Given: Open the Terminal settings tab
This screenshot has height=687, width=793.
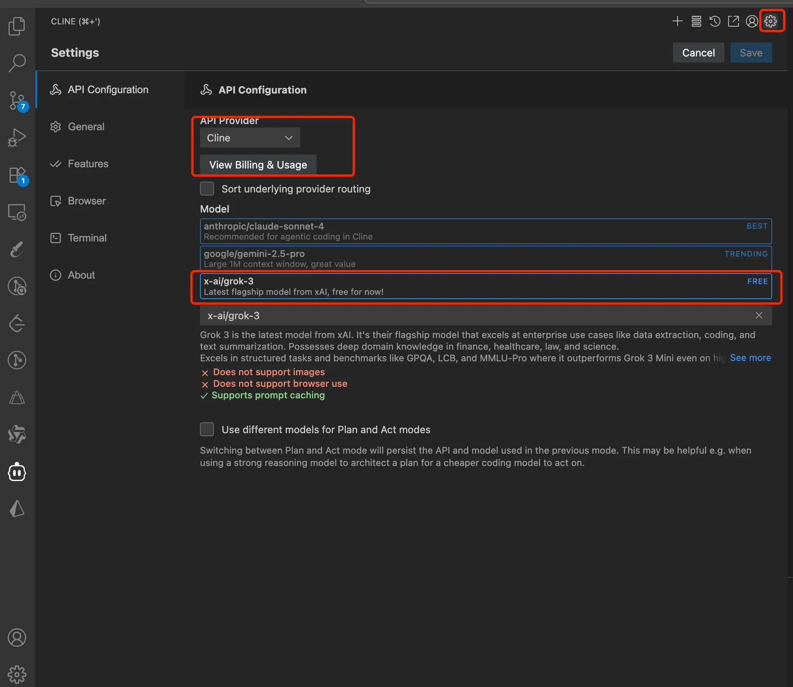Looking at the screenshot, I should tap(87, 238).
